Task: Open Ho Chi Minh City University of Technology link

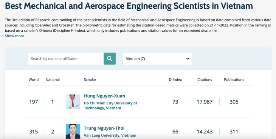Action: (110, 105)
